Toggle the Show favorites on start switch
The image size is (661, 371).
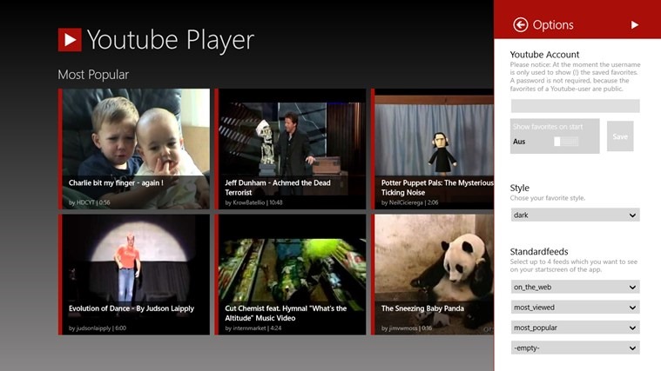coord(566,142)
